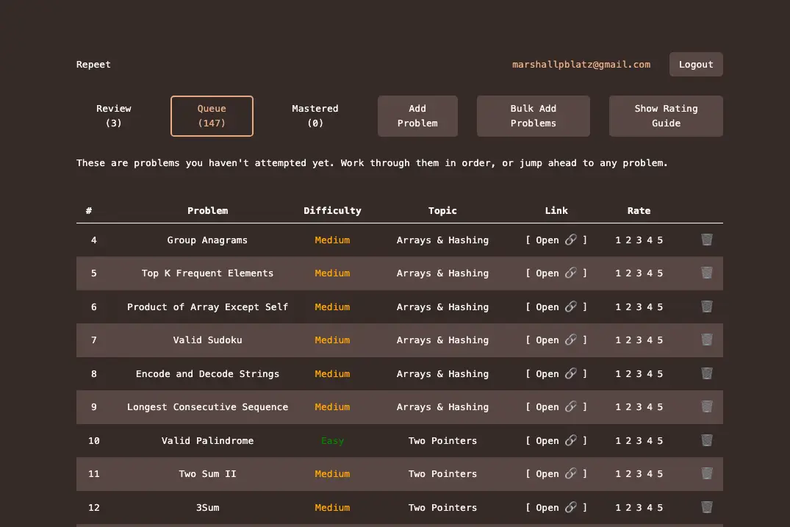Delete the Longest Consecutive Sequence row
The height and width of the screenshot is (527, 790).
(706, 406)
